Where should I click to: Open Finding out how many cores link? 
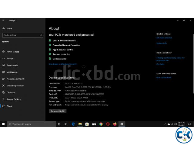(170, 59)
